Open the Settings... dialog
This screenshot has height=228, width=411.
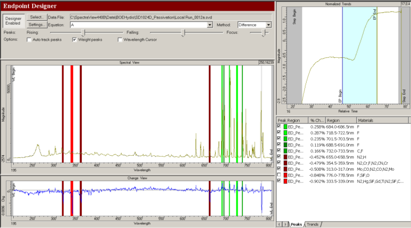36,25
